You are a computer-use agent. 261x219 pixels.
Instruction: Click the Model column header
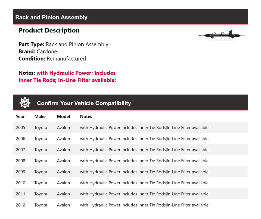coord(63,117)
